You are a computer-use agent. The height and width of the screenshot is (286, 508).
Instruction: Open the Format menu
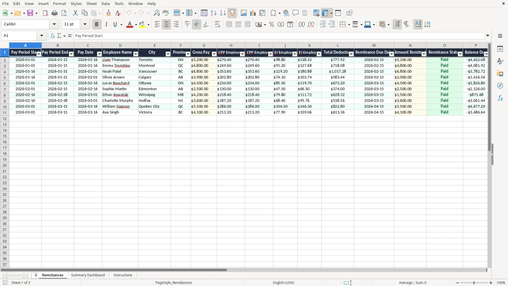(60, 3)
